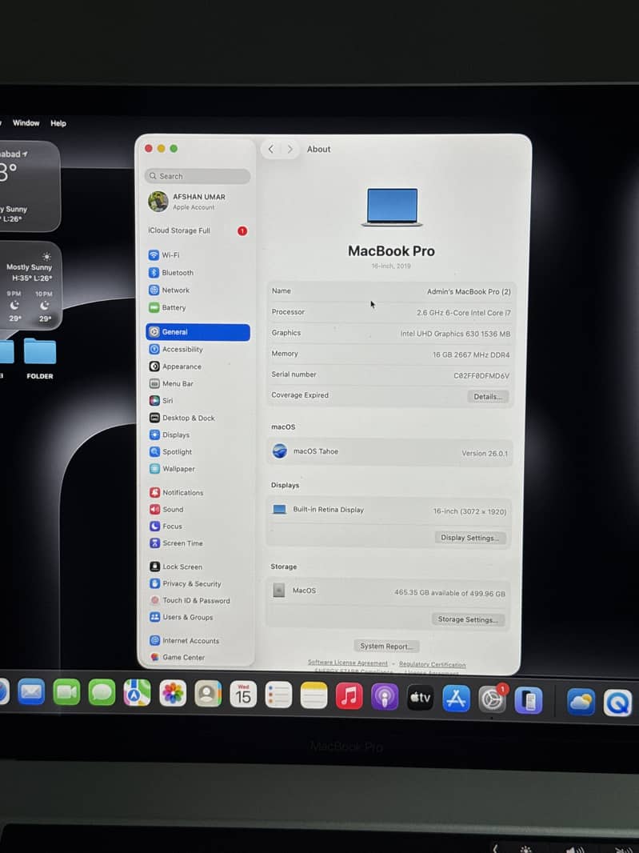Launch Music from the Dock
Image resolution: width=639 pixels, height=853 pixels.
tap(349, 696)
